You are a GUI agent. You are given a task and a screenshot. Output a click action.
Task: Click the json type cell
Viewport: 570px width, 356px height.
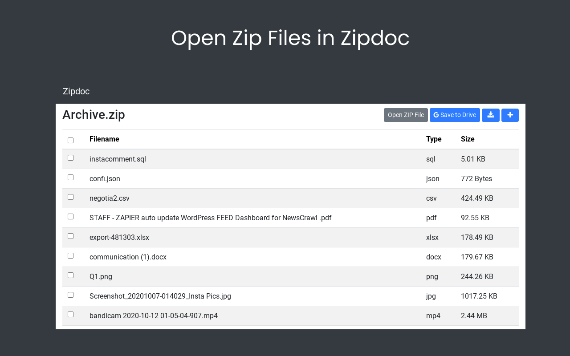(x=433, y=178)
